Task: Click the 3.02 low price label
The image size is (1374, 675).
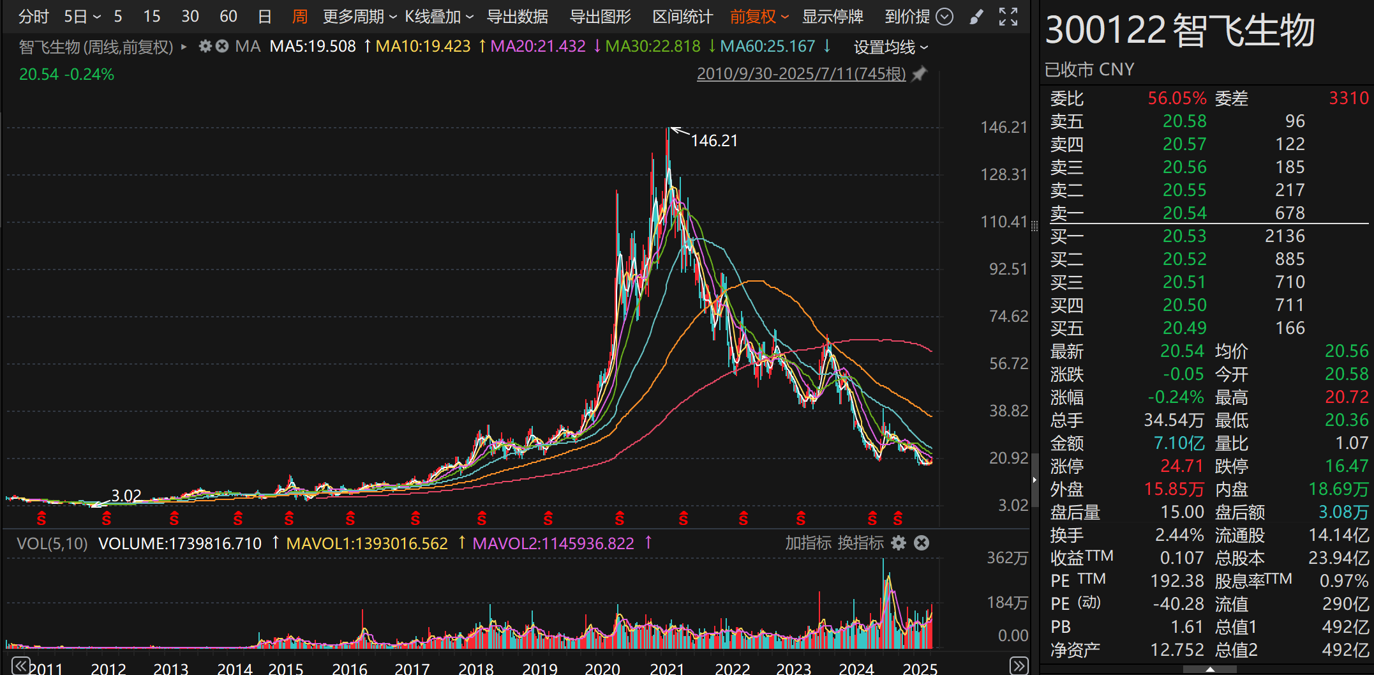Action: [126, 496]
